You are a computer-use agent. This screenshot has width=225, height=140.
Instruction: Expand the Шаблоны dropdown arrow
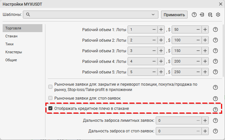pyautogui.click(x=153, y=15)
